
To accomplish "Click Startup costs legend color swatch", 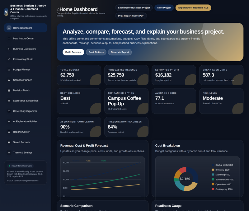I will coord(213,165).
